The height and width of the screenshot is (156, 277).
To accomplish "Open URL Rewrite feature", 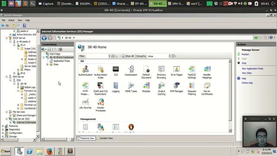I will (85, 104).
